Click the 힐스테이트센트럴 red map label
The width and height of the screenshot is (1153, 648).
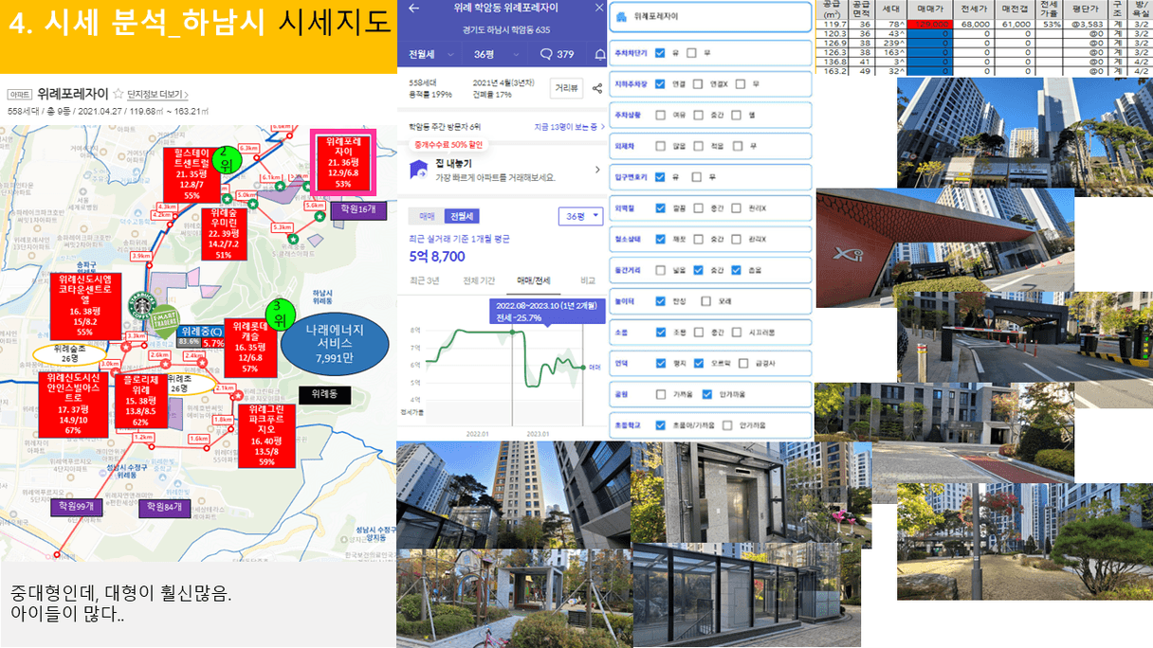(192, 174)
